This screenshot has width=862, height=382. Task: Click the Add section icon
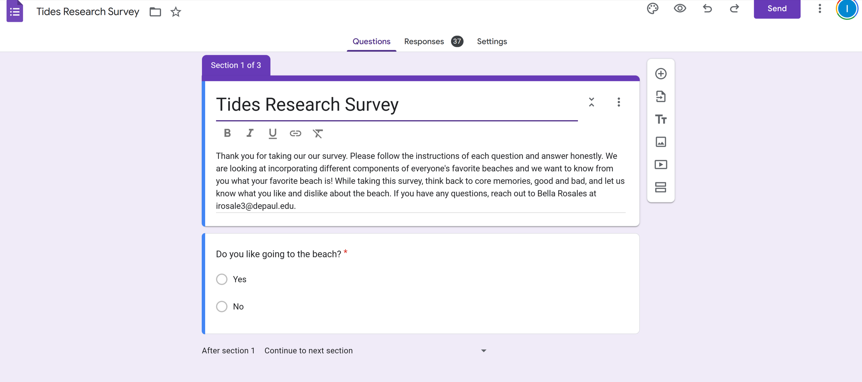[x=661, y=187]
